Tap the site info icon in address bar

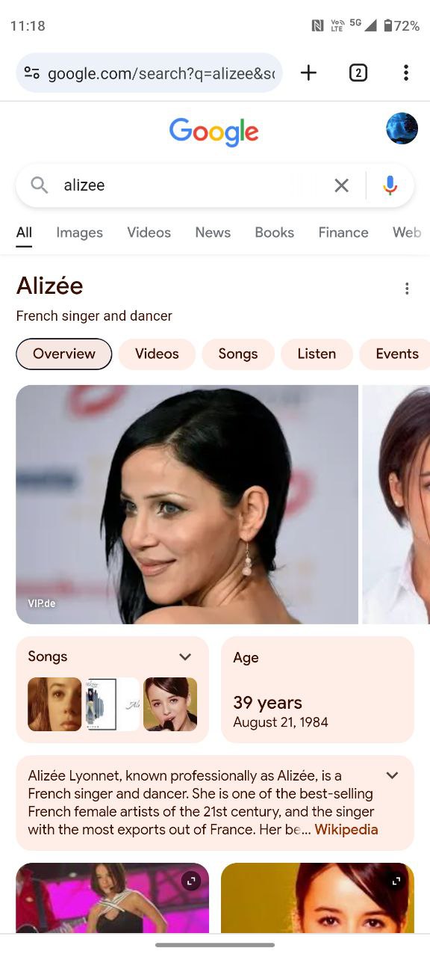pyautogui.click(x=32, y=73)
